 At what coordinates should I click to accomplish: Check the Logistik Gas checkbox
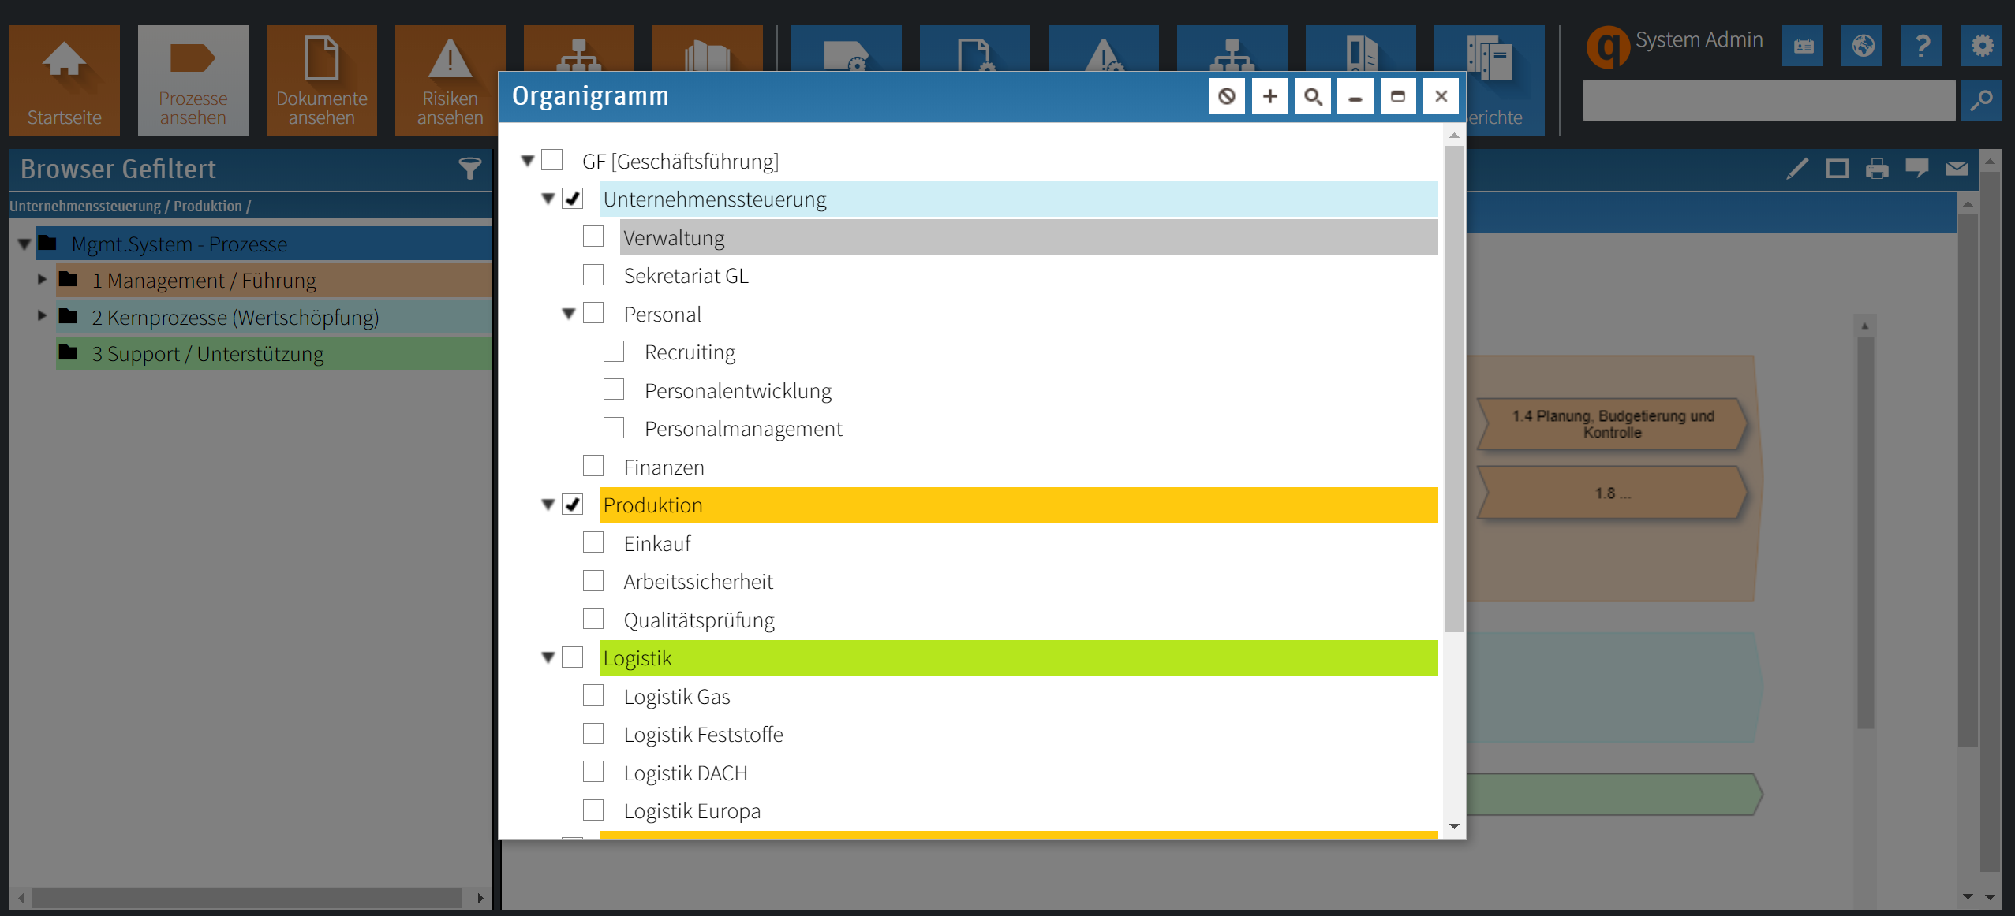(x=593, y=695)
